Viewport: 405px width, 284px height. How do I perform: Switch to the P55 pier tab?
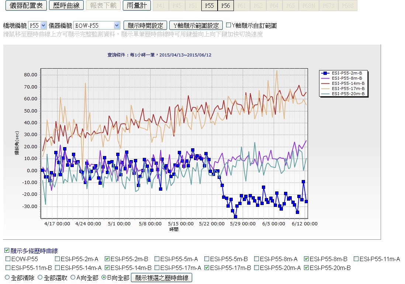click(209, 6)
